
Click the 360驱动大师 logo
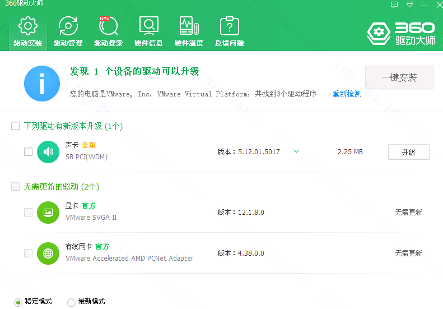click(401, 34)
